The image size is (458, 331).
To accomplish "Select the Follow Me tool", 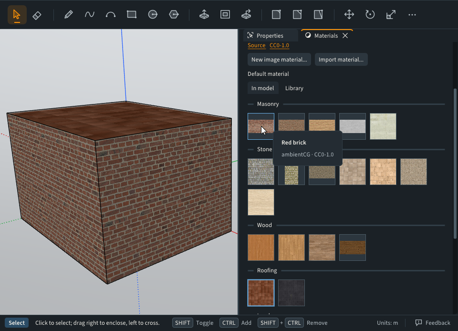I will tap(246, 15).
